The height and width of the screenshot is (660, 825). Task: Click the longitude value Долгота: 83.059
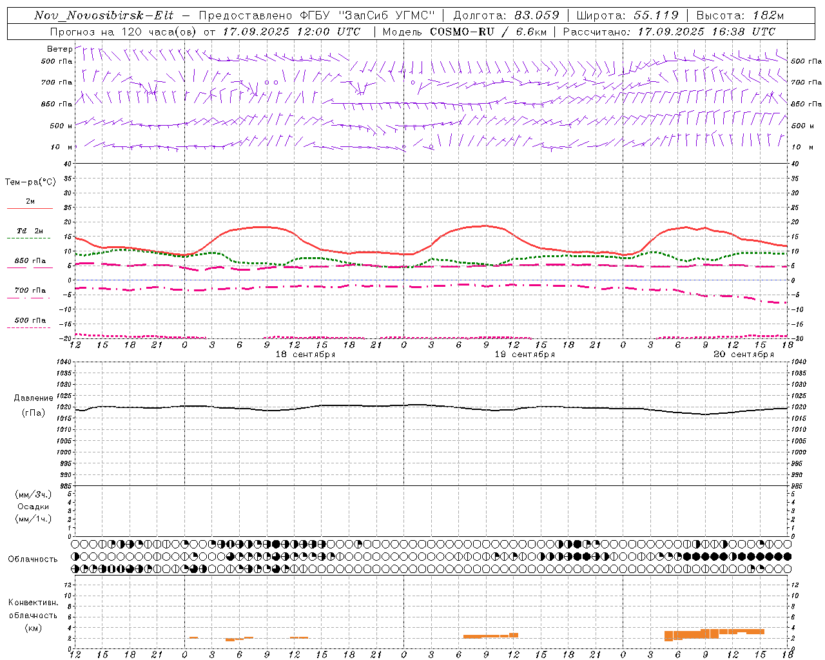click(x=507, y=16)
